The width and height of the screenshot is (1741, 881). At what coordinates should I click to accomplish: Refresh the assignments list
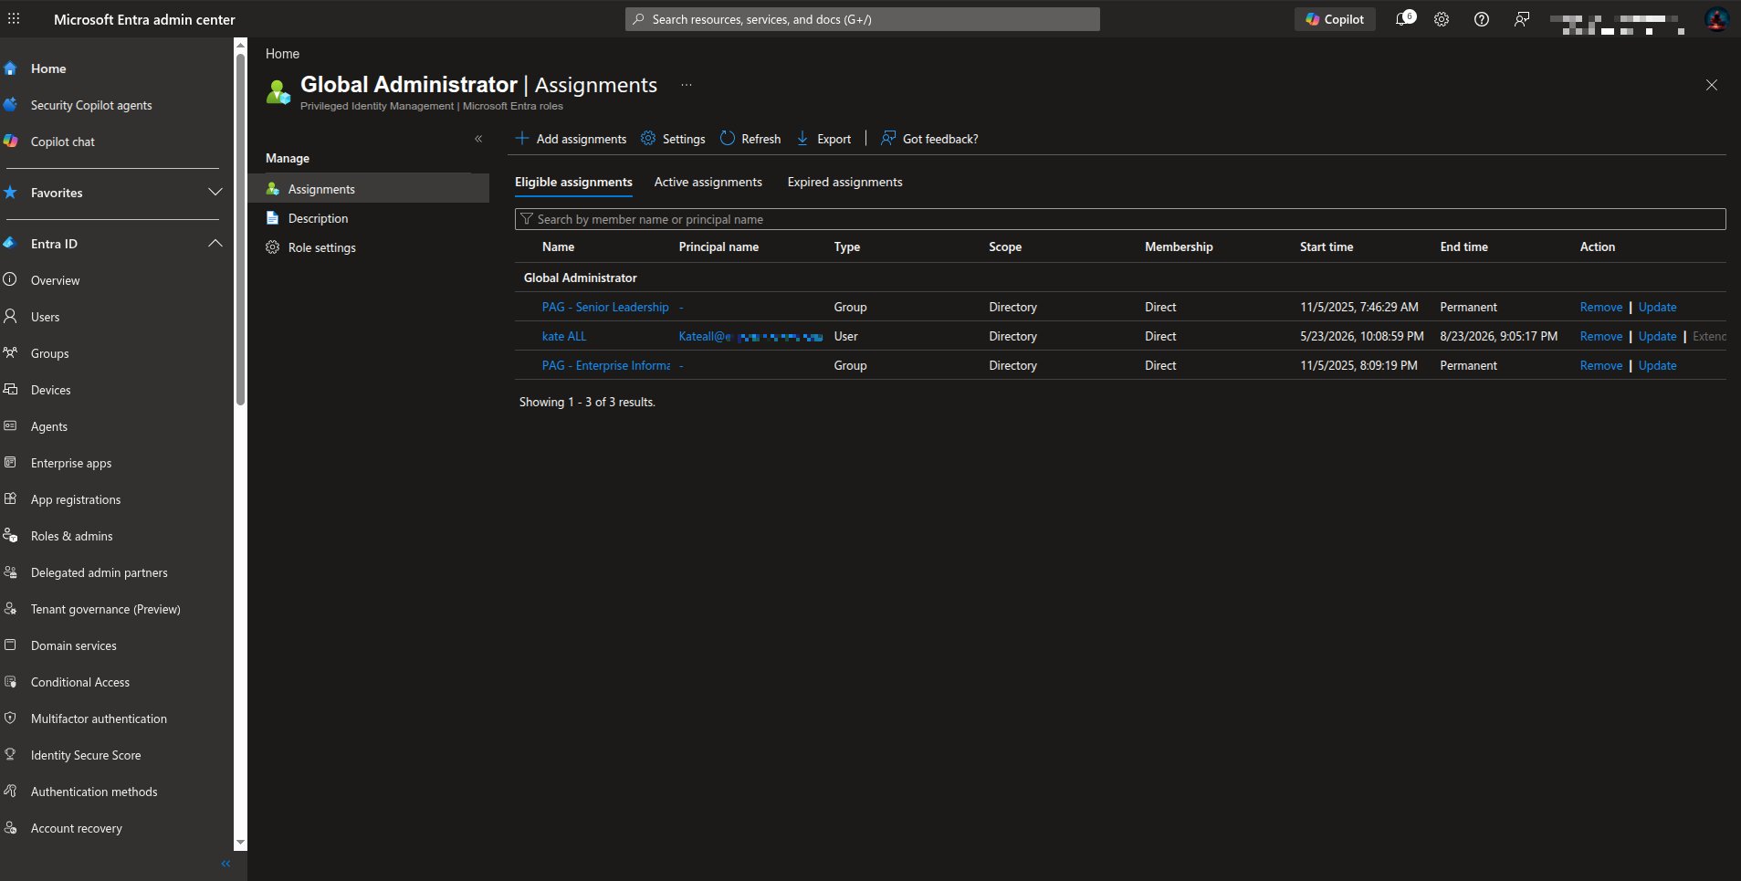(750, 139)
